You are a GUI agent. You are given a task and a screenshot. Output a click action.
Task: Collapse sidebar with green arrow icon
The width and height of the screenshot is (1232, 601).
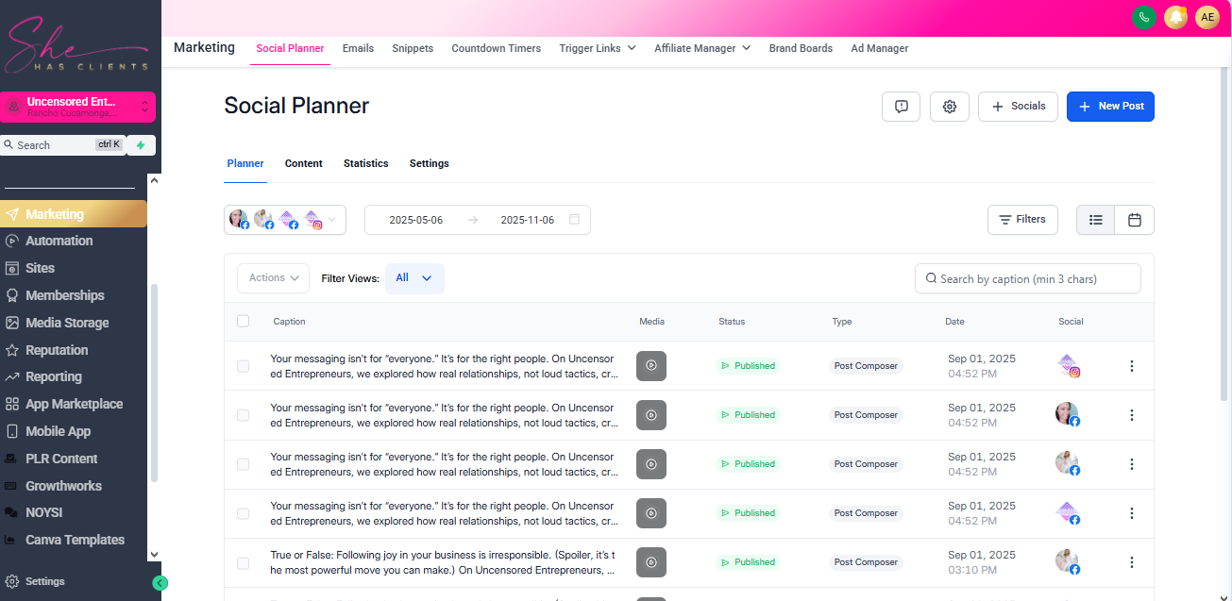point(160,583)
